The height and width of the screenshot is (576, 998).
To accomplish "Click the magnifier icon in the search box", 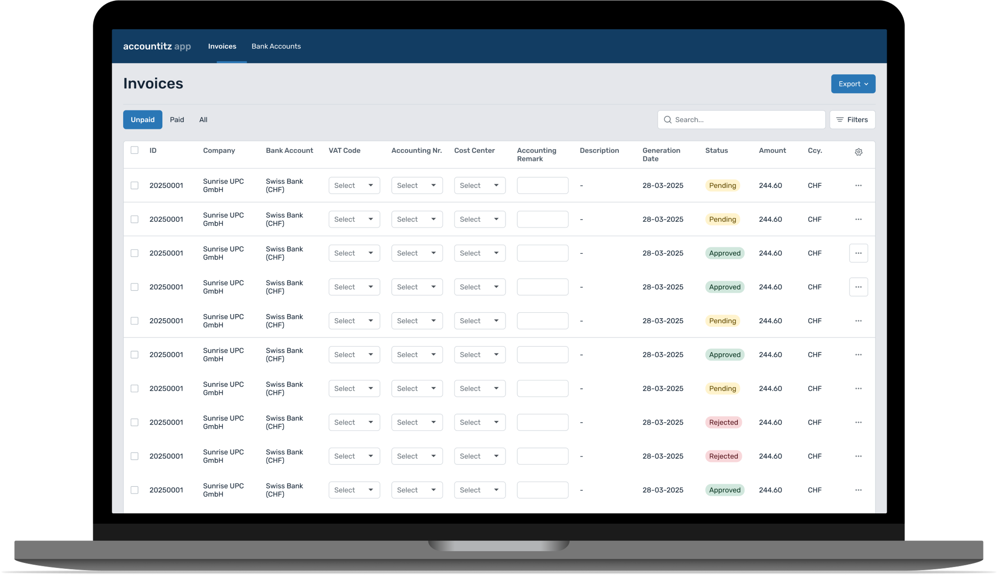I will click(667, 120).
